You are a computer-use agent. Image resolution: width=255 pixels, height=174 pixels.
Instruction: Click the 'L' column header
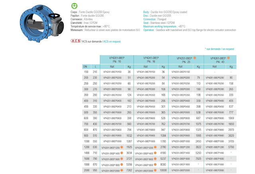tap(95, 67)
